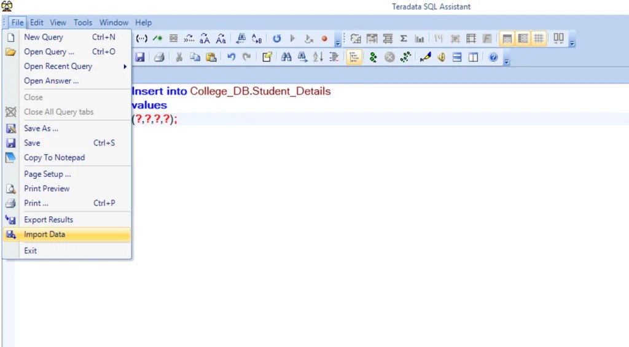Click the gray redo arrow icon
The height and width of the screenshot is (347, 629).
(x=247, y=57)
